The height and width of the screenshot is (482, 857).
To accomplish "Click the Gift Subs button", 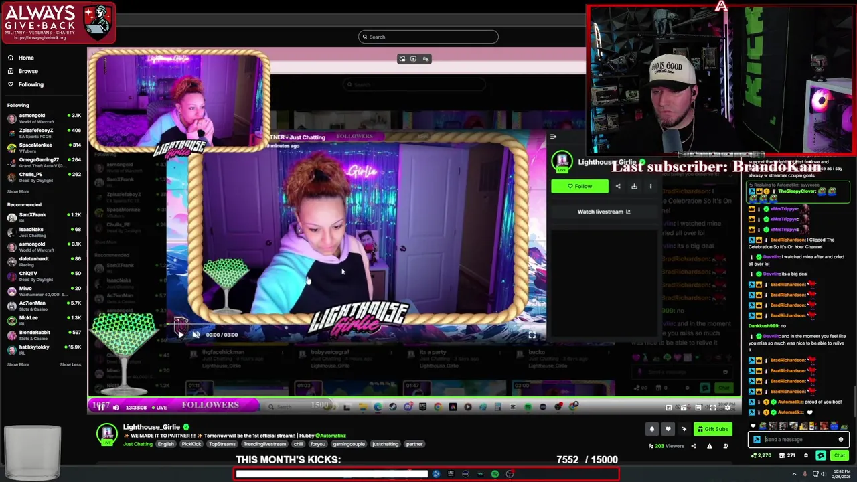I will (x=712, y=429).
